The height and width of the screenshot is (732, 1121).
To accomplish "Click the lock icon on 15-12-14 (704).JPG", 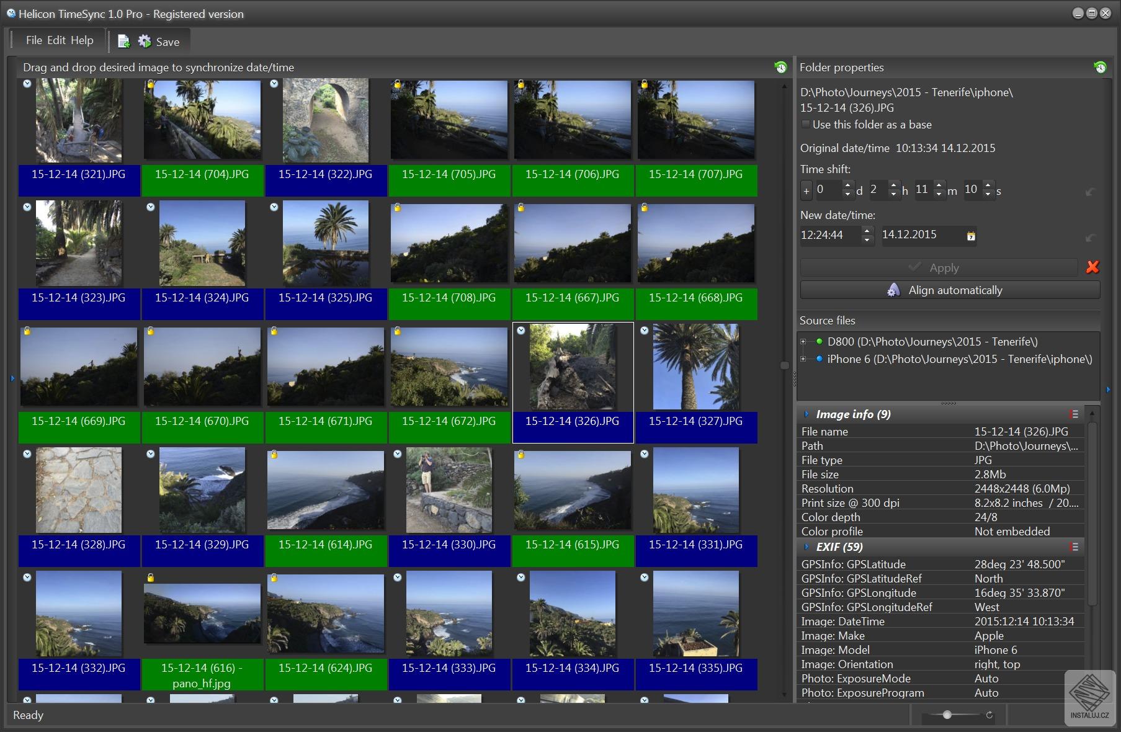I will click(150, 84).
